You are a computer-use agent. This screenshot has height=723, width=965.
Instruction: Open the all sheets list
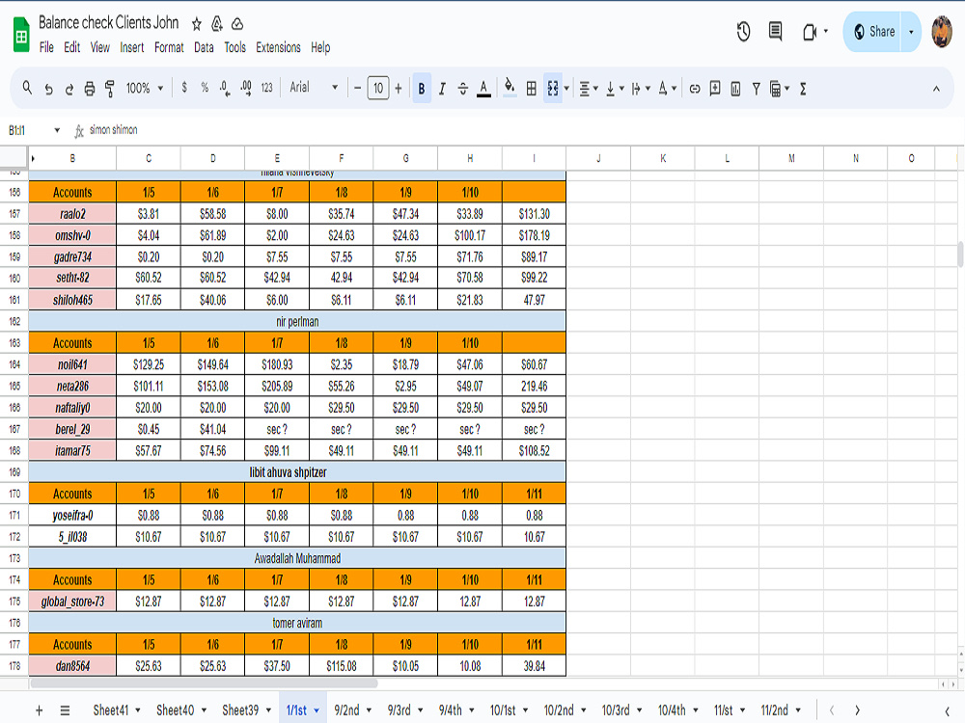pyautogui.click(x=65, y=710)
